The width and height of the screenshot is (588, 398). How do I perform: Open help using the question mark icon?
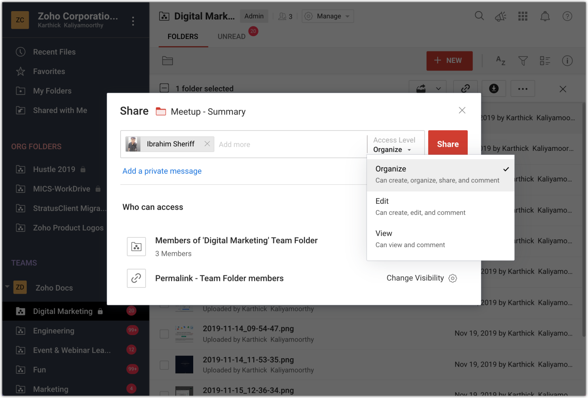tap(567, 16)
